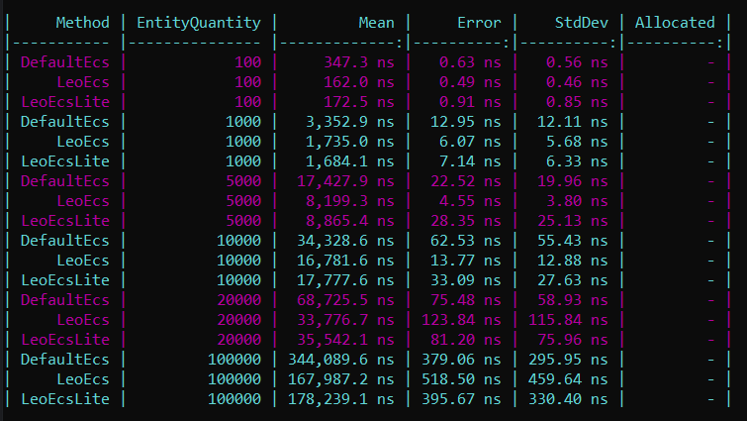Viewport: 747px width, 421px height.
Task: Click the mean value 347.3 ns
Action: 359,62
